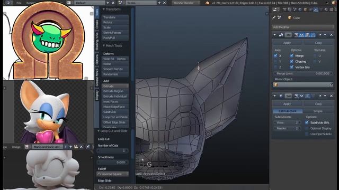The width and height of the screenshot is (339, 190).
Task: Click the Shrink/Fatten button
Action: pyautogui.click(x=115, y=33)
